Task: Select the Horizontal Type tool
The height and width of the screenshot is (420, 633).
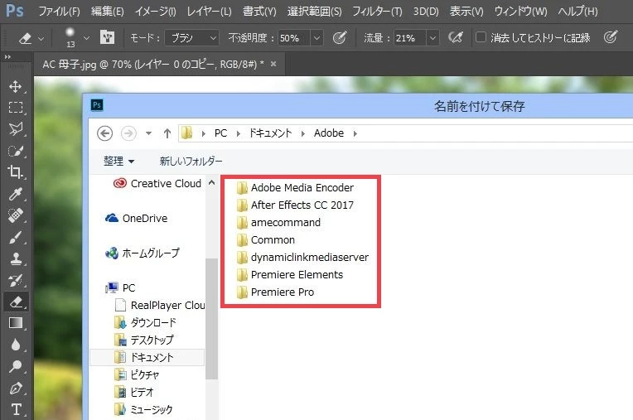Action: coord(16,409)
